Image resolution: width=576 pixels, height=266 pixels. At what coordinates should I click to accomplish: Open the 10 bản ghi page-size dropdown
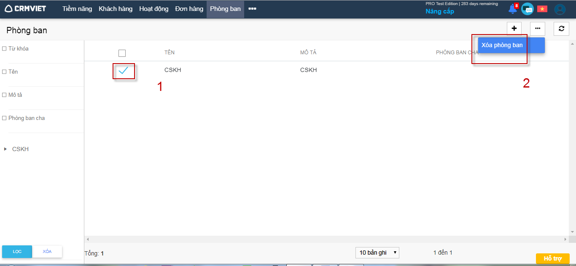(x=377, y=253)
